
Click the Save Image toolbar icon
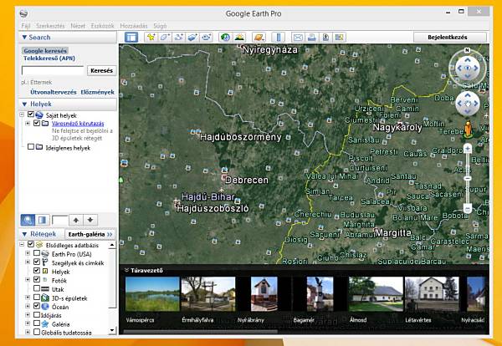point(325,38)
